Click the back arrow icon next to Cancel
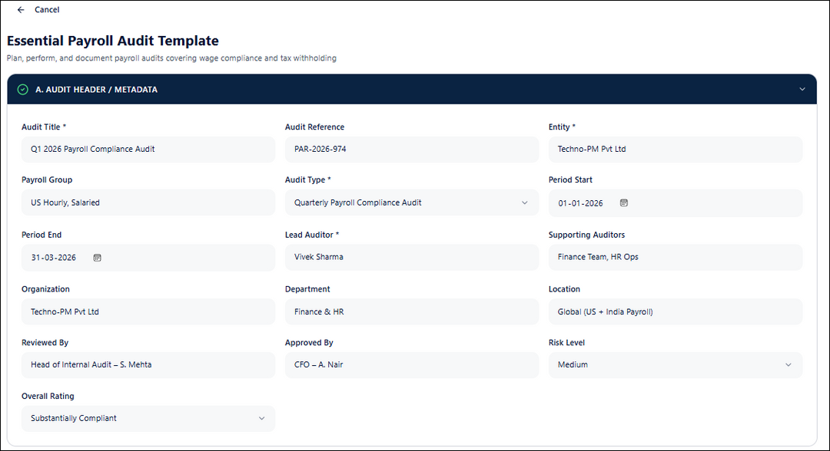Screen dimensions: 830x451 tap(21, 9)
